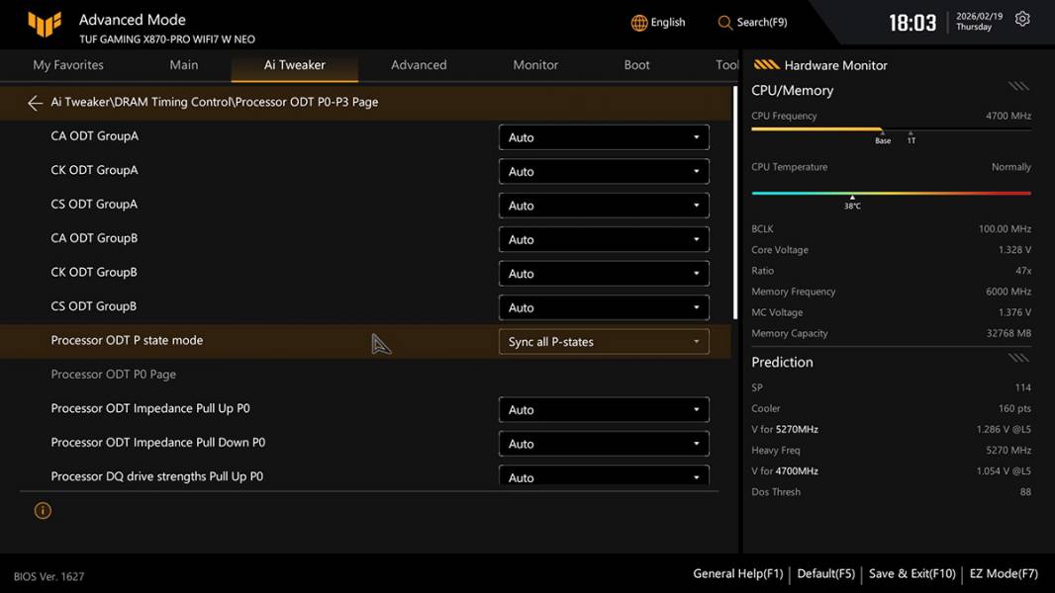Image resolution: width=1055 pixels, height=593 pixels.
Task: Collapse the Prediction section stripe icon
Action: pyautogui.click(x=1018, y=359)
